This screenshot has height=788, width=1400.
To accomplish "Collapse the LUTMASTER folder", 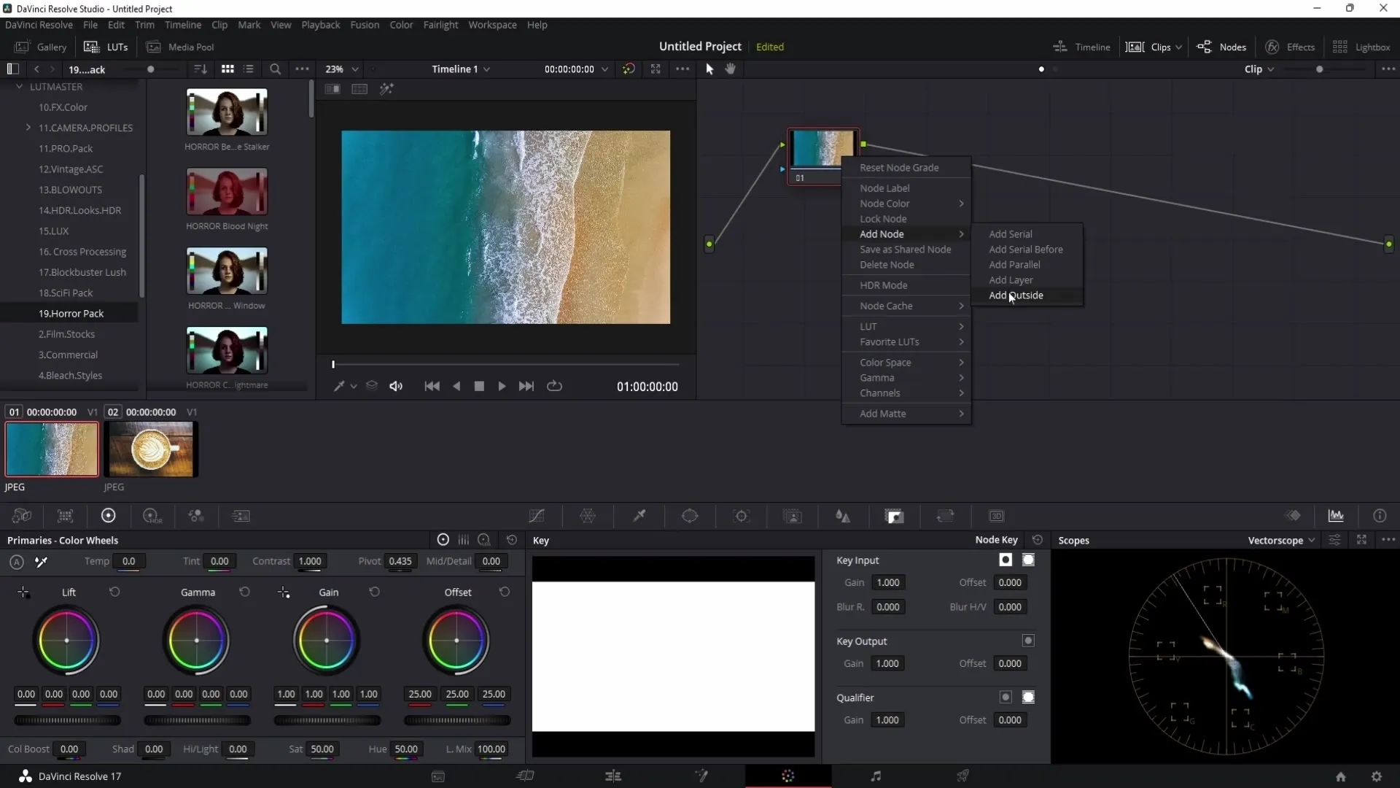I will 20,86.
